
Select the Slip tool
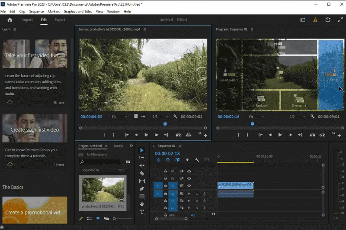point(142,181)
